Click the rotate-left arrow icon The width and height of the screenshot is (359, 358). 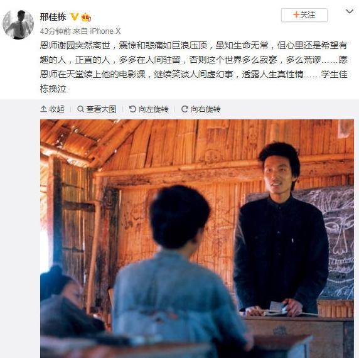(x=132, y=109)
